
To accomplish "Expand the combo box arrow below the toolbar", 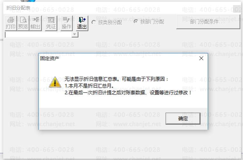I will (75, 34).
